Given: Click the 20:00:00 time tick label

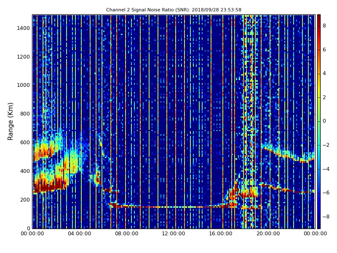Looking at the screenshot, I should (268, 234).
